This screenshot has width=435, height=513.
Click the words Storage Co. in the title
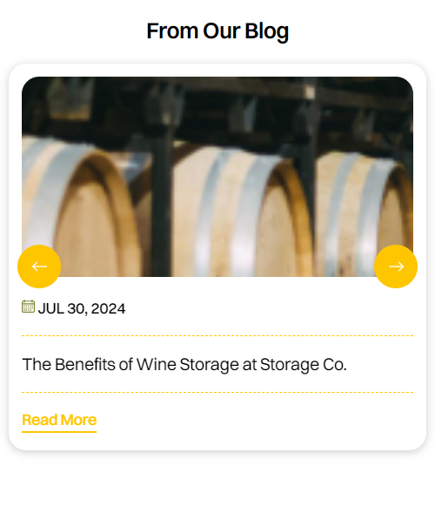click(x=304, y=364)
